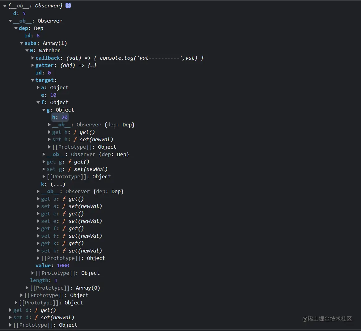
Task: Expand the [[Prototype]]: Array(0) row
Action: click(27, 288)
